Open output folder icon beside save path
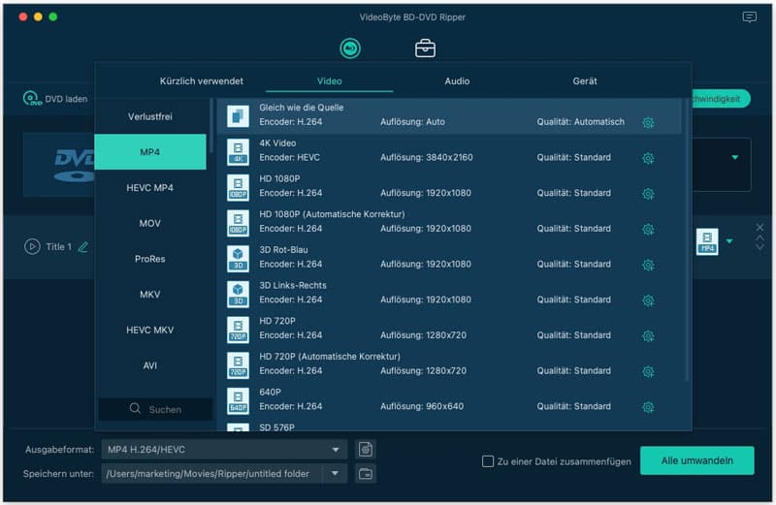Screen dimensions: 776x505 [x=365, y=474]
